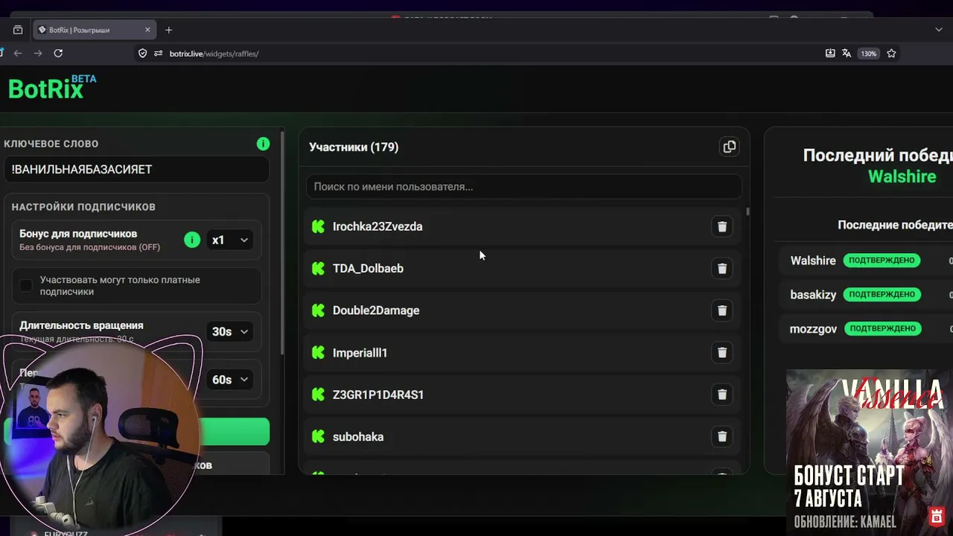The height and width of the screenshot is (536, 953).
Task: Bookmark this page with the star icon
Action: 891,53
